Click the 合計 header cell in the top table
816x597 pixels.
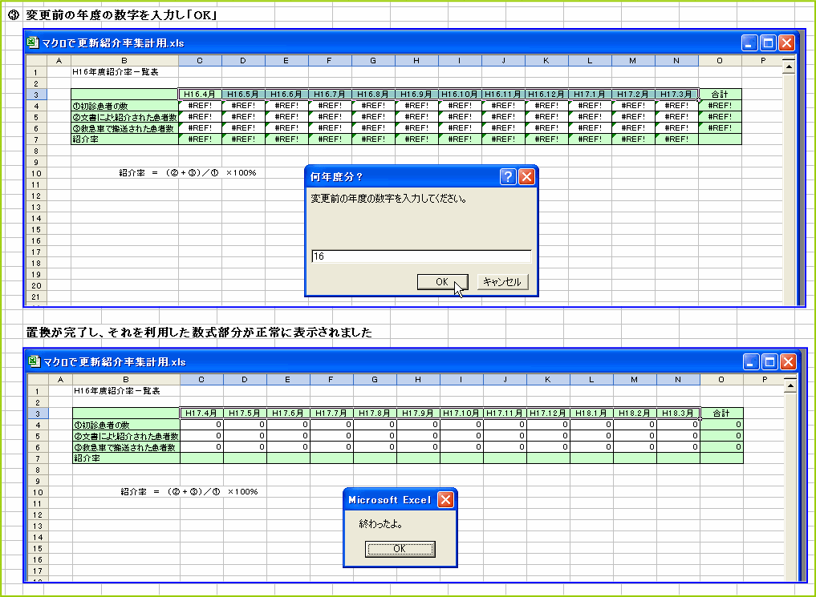pos(719,94)
